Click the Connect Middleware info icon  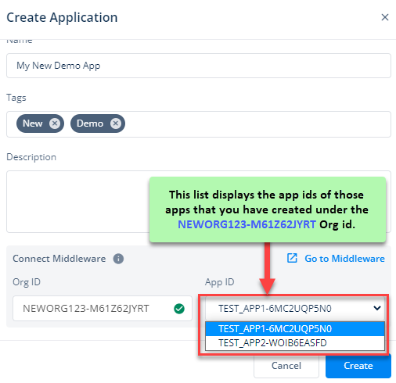tap(118, 259)
